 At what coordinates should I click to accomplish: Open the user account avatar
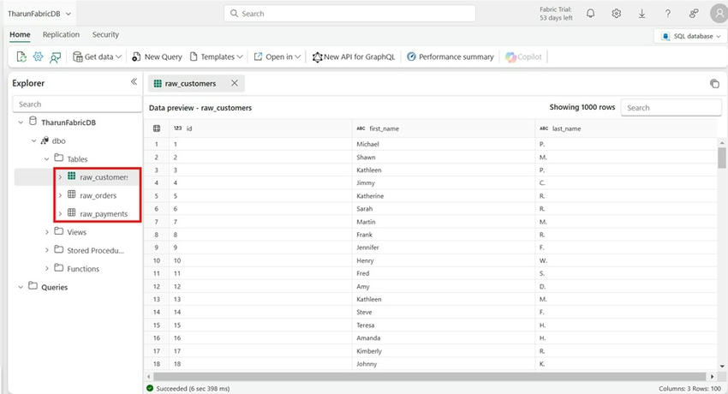(x=719, y=14)
